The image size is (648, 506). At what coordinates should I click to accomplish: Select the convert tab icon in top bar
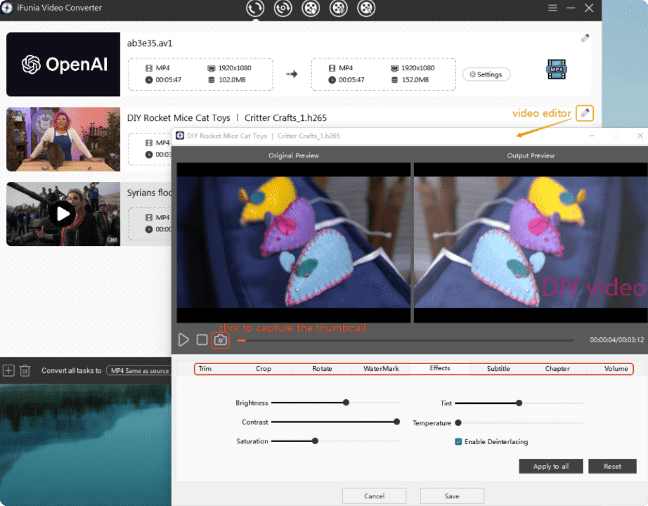(255, 8)
